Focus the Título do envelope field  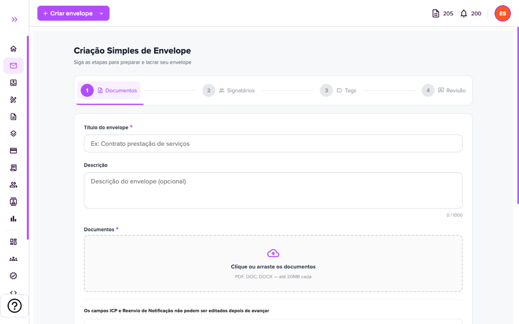(273, 143)
